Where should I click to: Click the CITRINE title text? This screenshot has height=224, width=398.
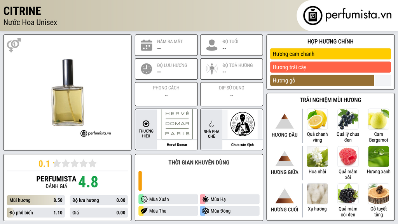tap(22, 11)
